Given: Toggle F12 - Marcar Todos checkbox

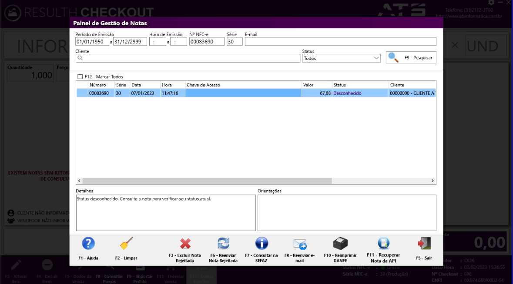Looking at the screenshot, I should 80,77.
